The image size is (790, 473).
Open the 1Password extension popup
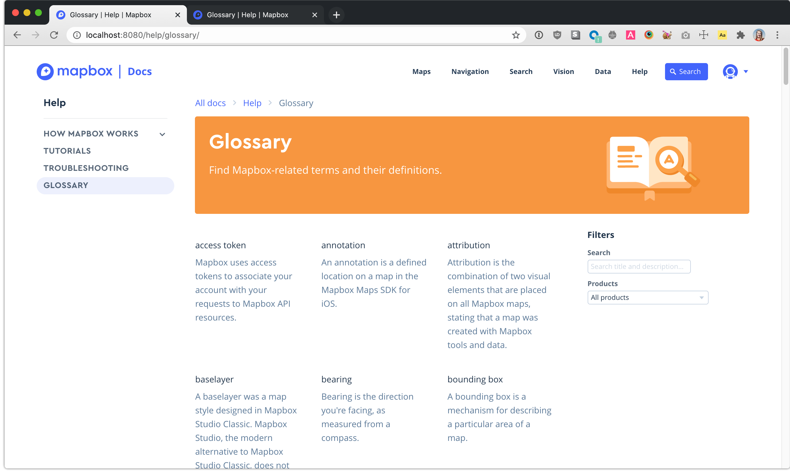pyautogui.click(x=539, y=35)
